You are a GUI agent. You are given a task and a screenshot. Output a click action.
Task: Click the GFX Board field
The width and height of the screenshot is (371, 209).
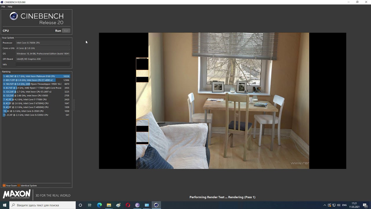(x=43, y=59)
